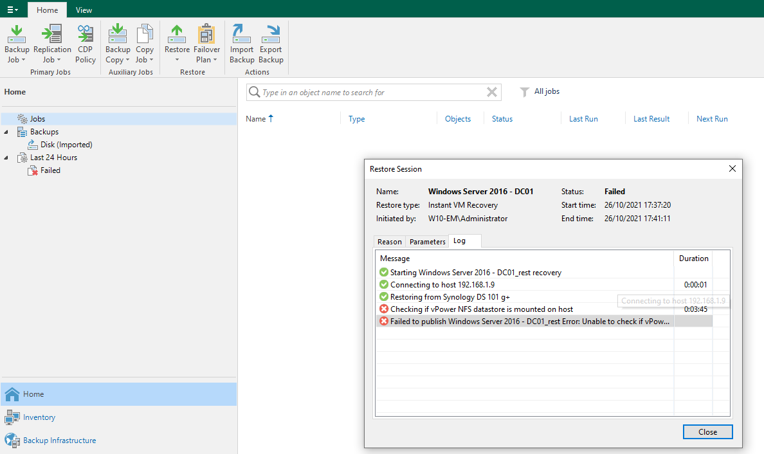764x454 pixels.
Task: Sort jobs by the Name column
Action: tap(256, 119)
